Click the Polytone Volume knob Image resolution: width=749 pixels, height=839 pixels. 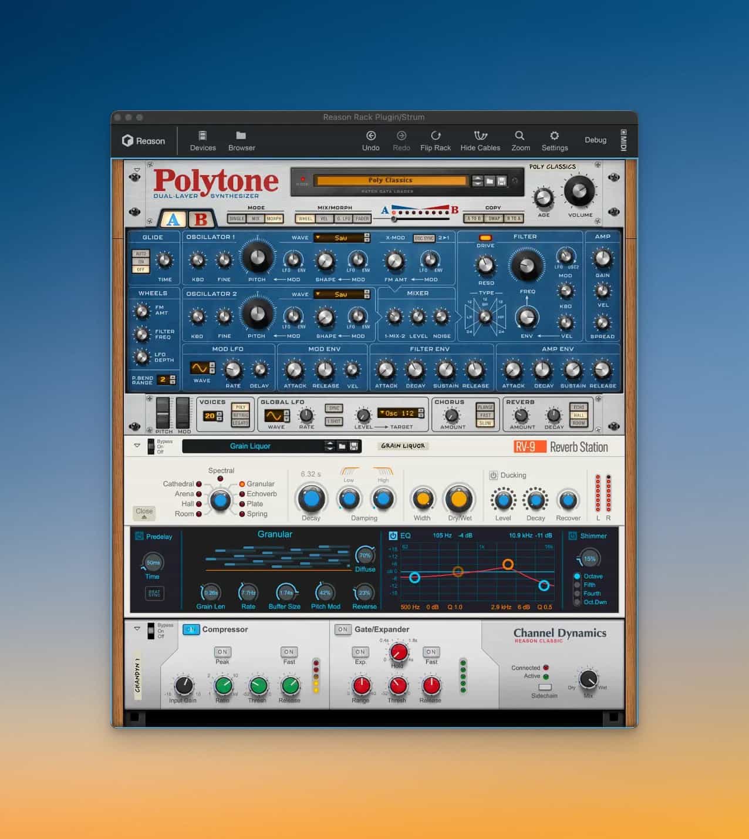click(579, 191)
